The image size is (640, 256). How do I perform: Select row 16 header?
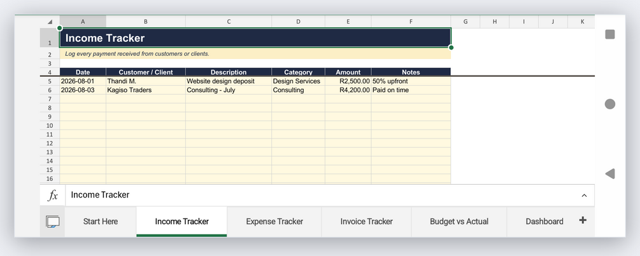point(50,179)
